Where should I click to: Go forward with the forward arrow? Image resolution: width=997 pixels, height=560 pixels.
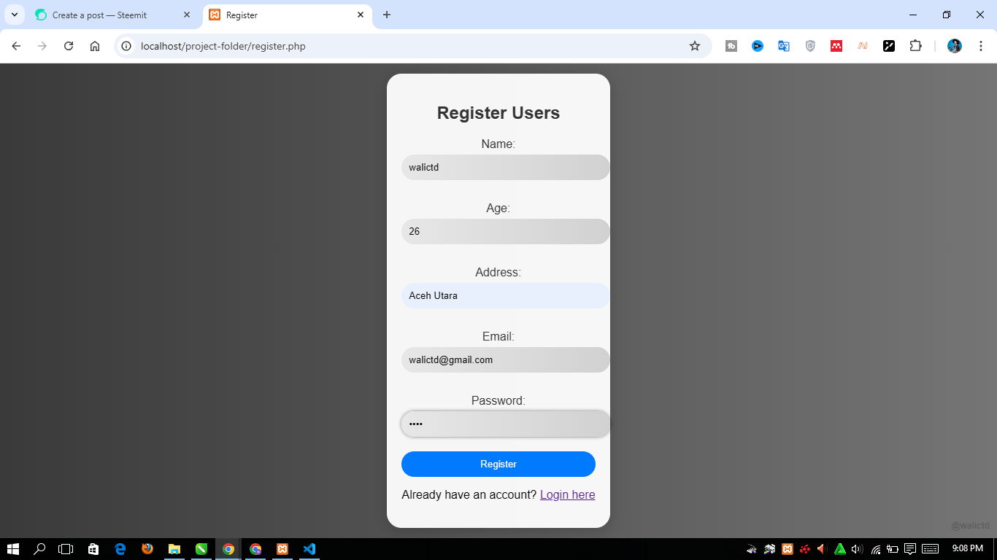(x=42, y=46)
